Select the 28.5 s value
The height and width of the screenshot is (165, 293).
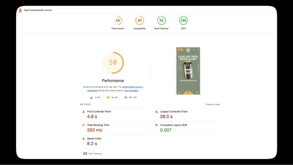166,117
